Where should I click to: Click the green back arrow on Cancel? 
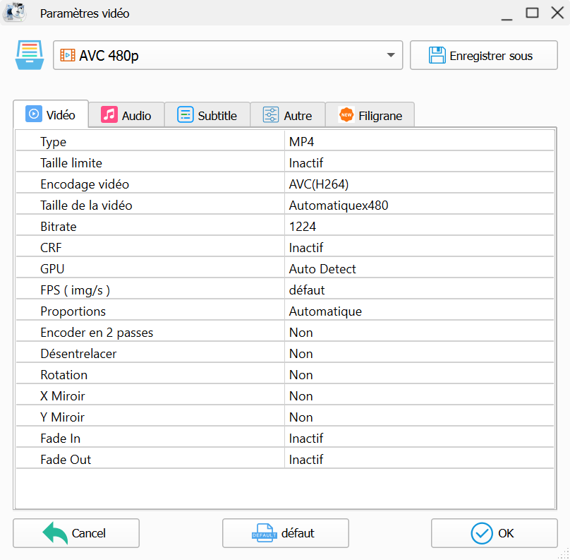(x=55, y=533)
